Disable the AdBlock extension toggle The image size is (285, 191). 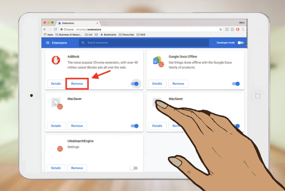tap(135, 84)
